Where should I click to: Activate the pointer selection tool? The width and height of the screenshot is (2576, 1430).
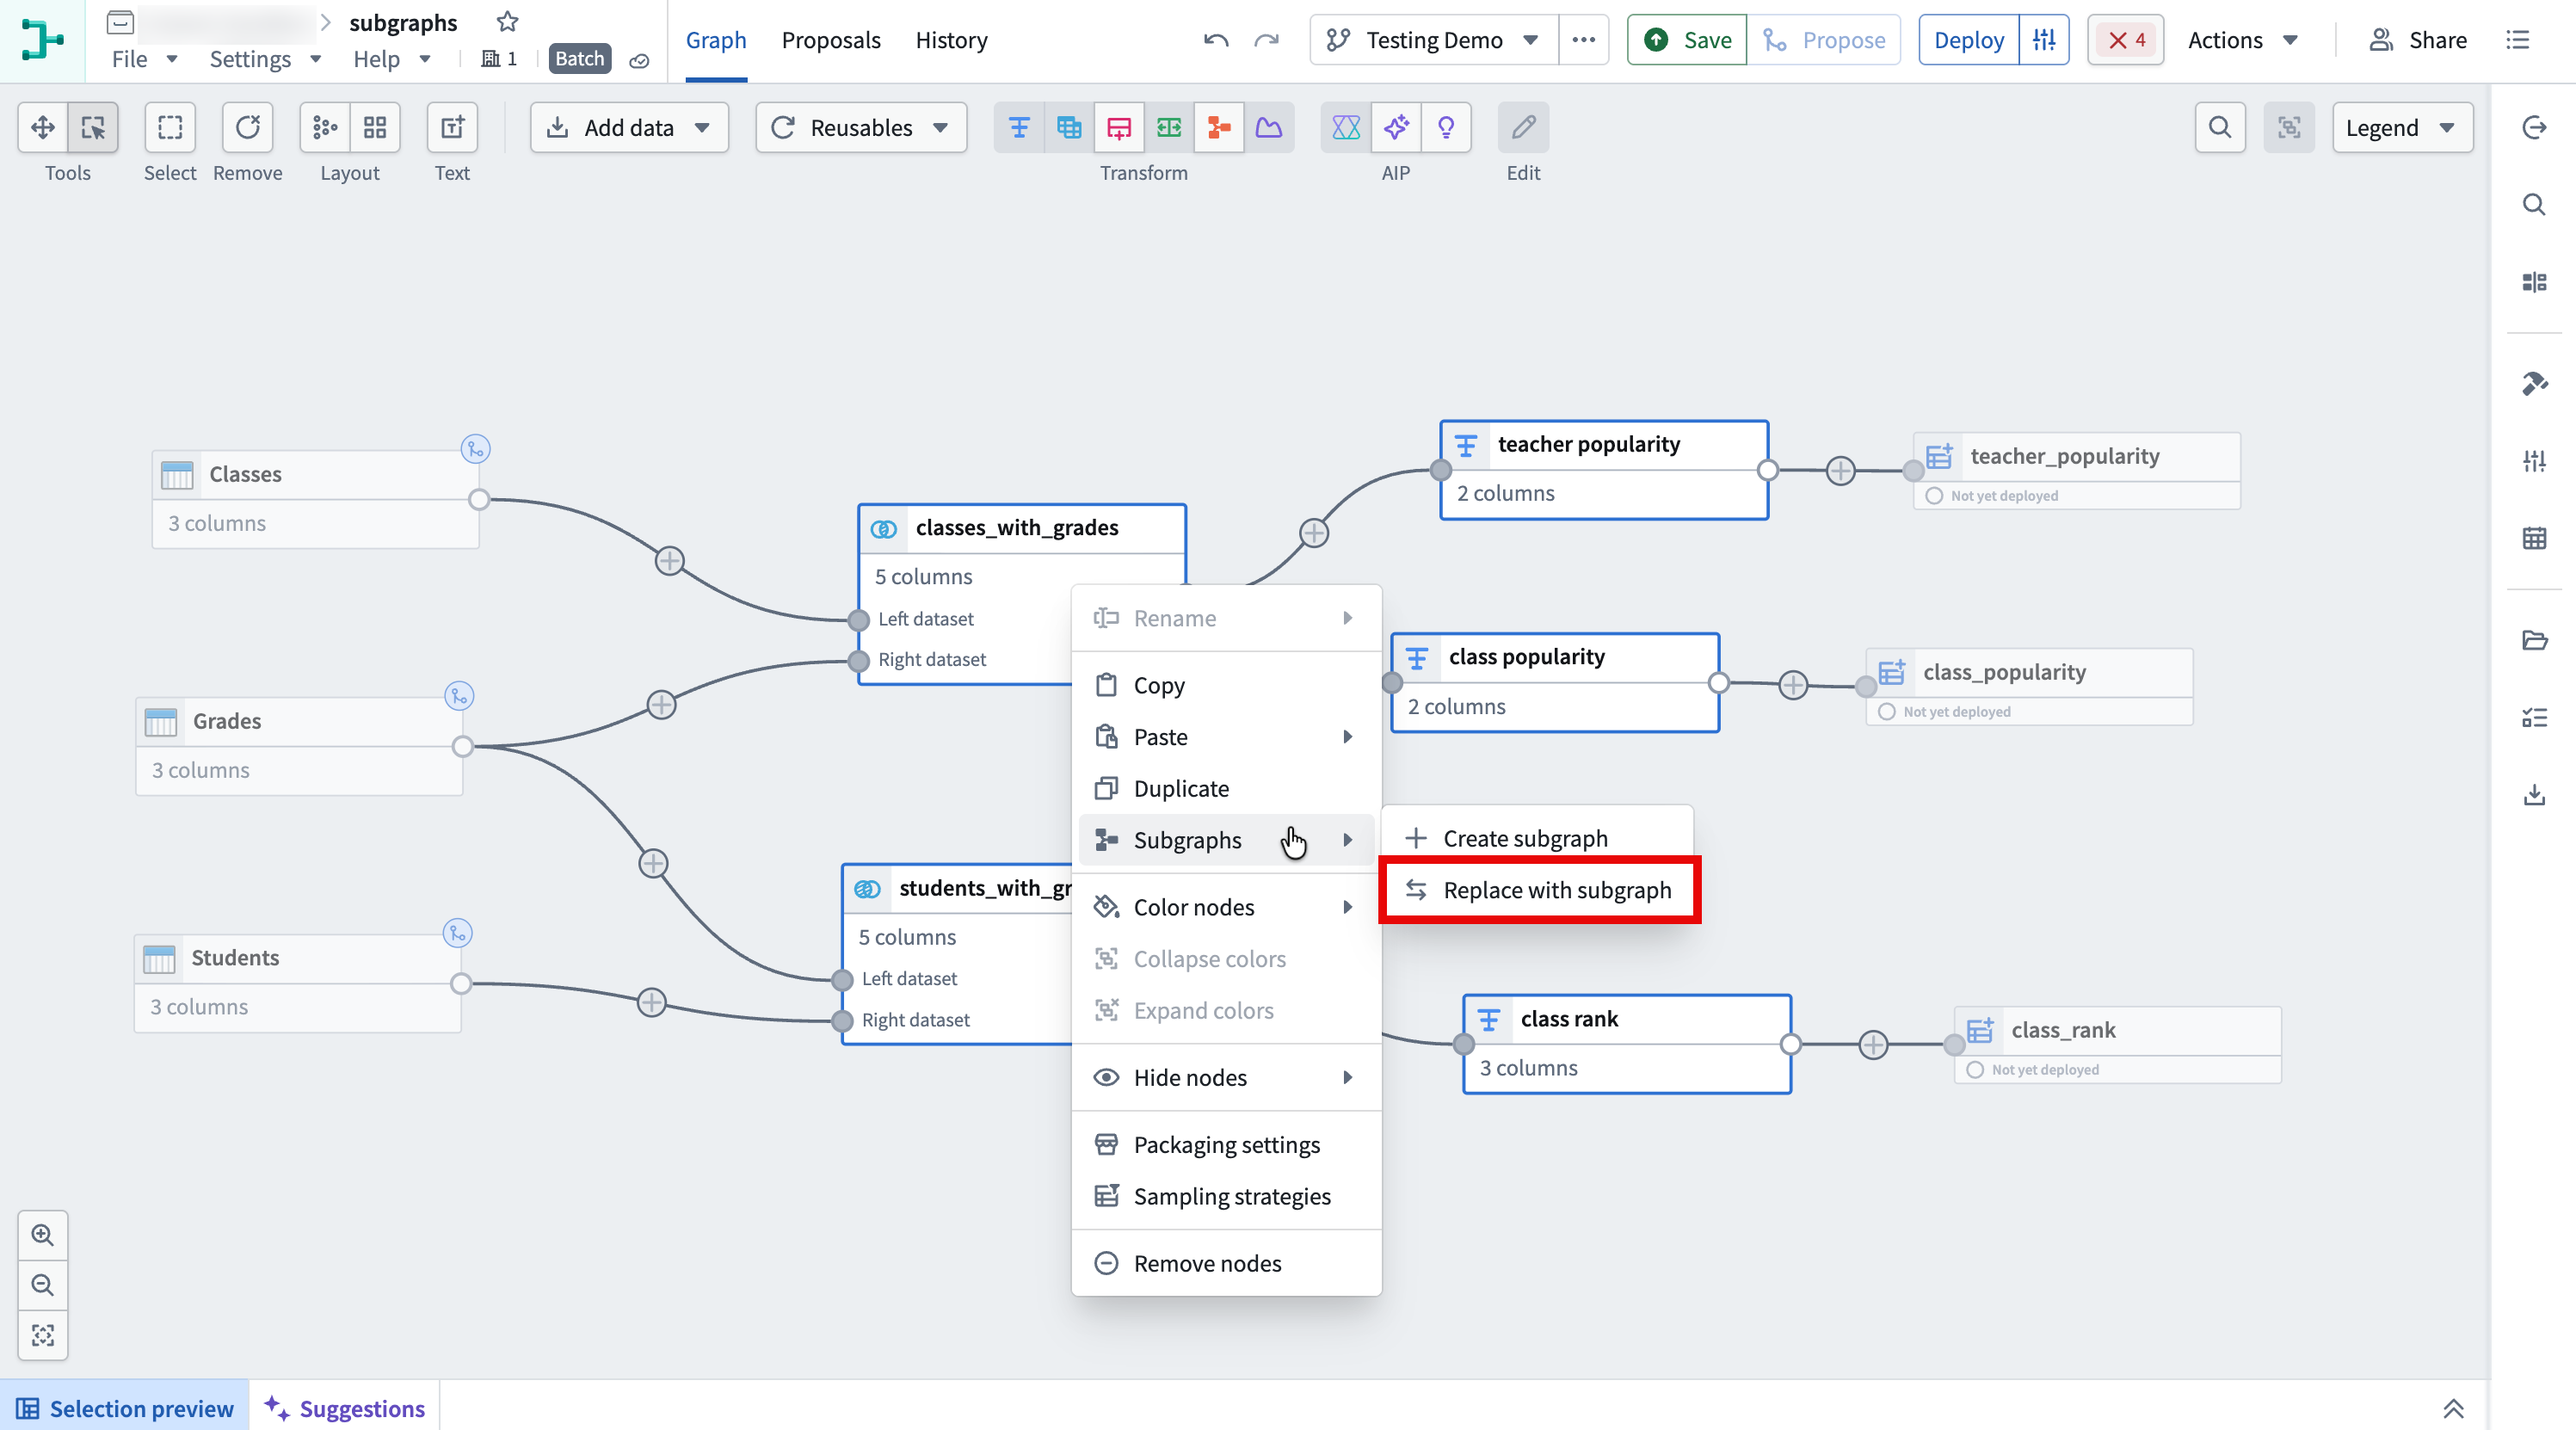[x=93, y=127]
